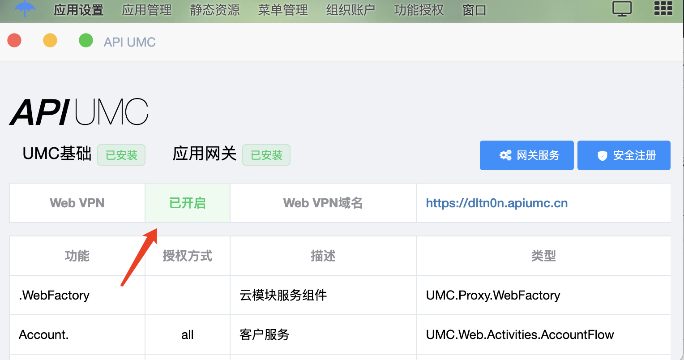Open the monitor display icon
This screenshot has width=684, height=360.
coord(622,9)
